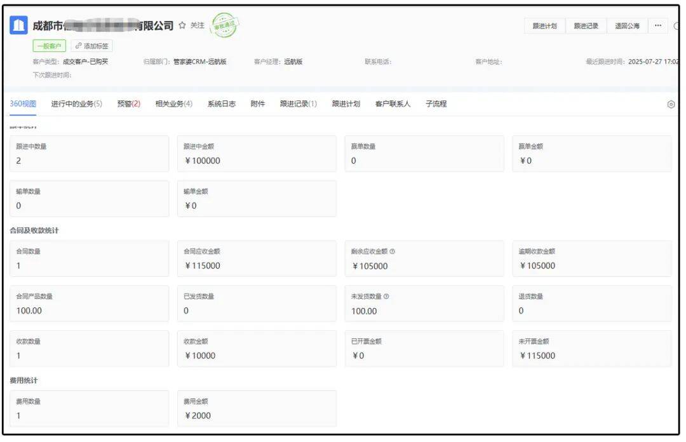Screen dimensions: 686x442
Task: Click the 赢单金额 card
Action: (592, 154)
